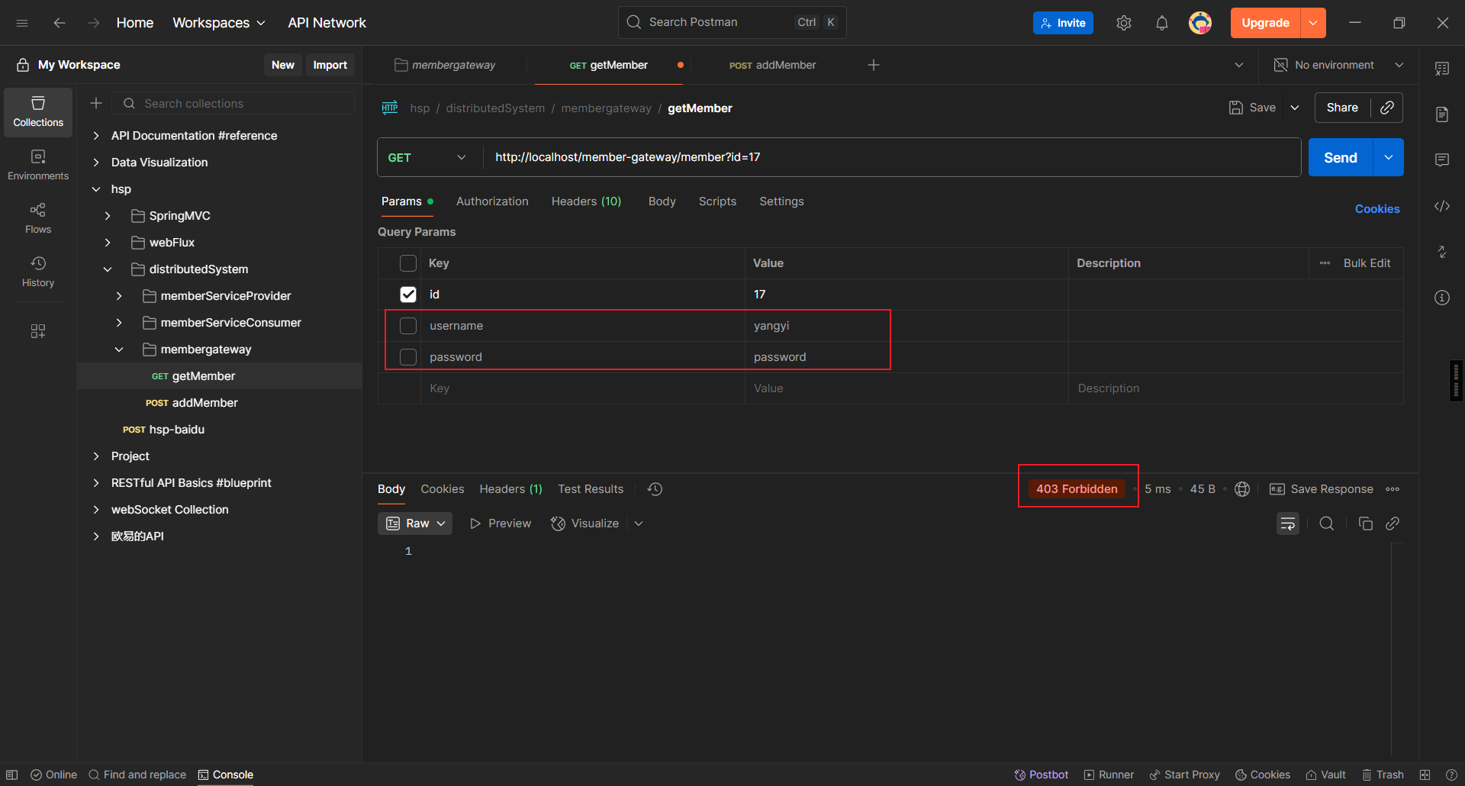Enable the username query param checkbox
Image resolution: width=1465 pixels, height=786 pixels.
pos(408,326)
